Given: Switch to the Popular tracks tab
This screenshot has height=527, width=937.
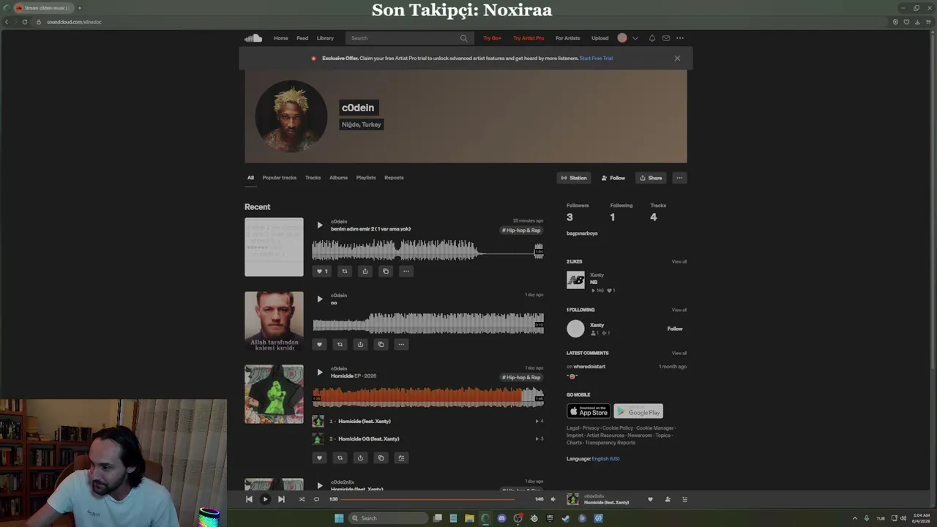Looking at the screenshot, I should tap(280, 178).
